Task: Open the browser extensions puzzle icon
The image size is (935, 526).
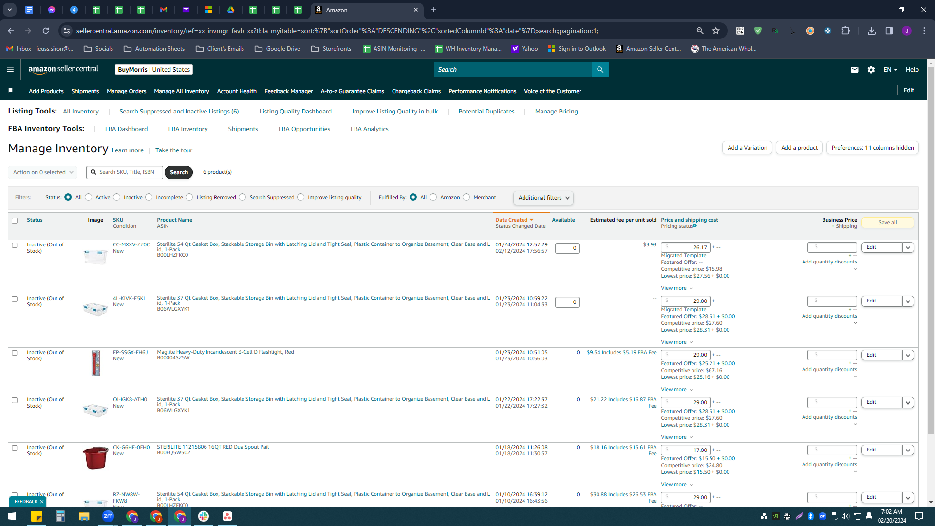Action: [846, 31]
